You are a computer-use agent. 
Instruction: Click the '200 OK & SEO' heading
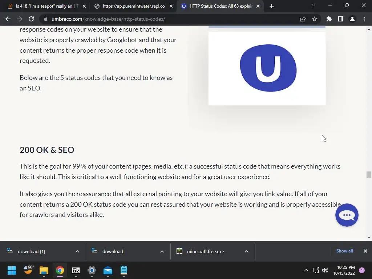(x=47, y=150)
